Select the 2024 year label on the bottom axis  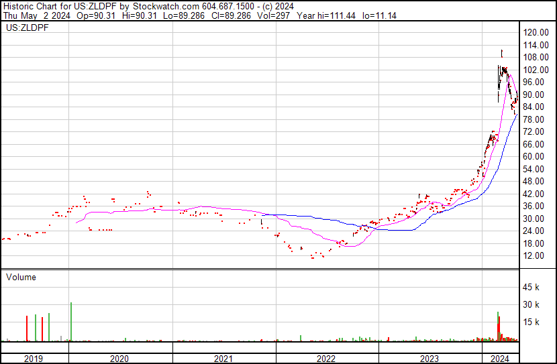click(500, 359)
